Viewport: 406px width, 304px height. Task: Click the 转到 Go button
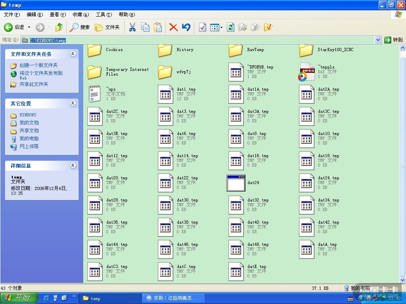tap(393, 40)
